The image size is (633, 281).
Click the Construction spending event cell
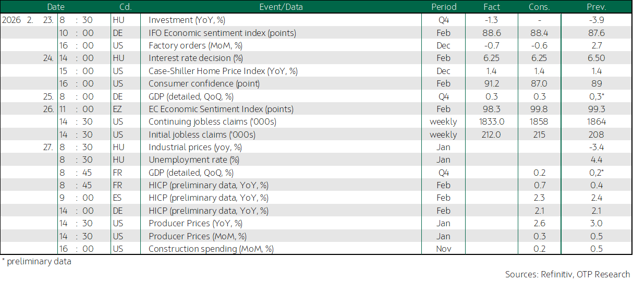[x=211, y=249]
